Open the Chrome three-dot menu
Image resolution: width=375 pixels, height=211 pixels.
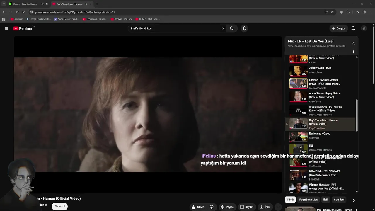point(371,12)
